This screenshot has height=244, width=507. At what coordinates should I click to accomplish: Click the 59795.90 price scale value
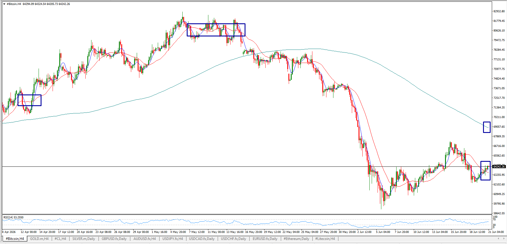coord(499,204)
